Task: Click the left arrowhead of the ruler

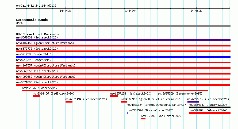Action: (17, 8)
